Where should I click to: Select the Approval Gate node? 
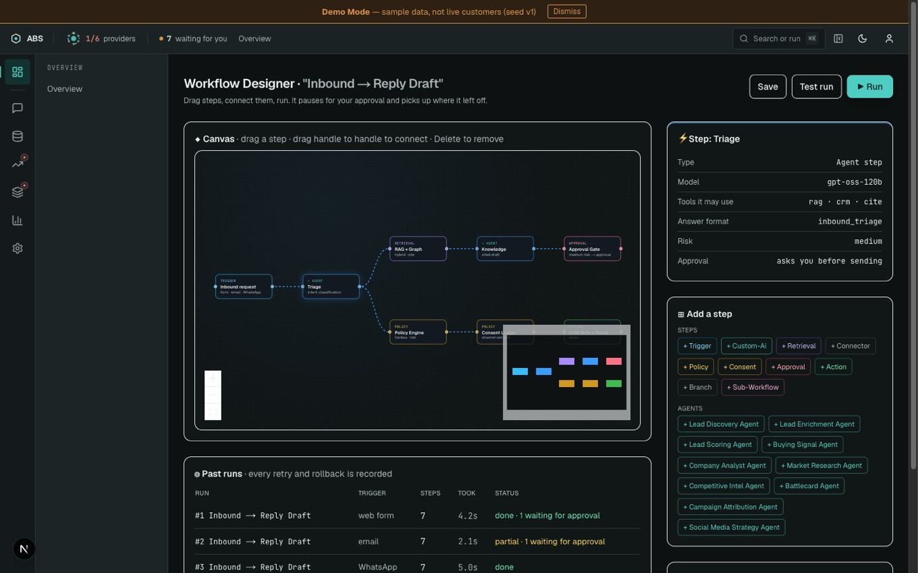[x=592, y=249]
